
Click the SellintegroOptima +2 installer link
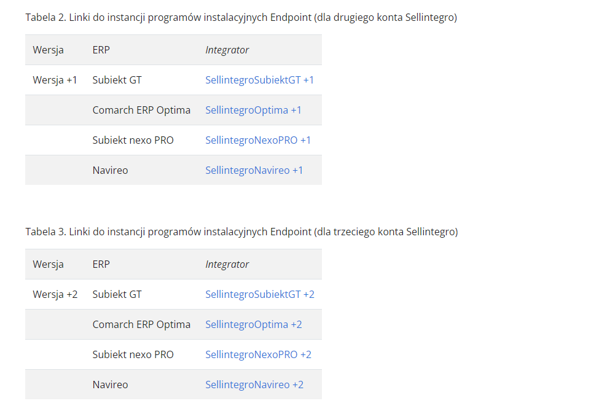[x=254, y=324]
